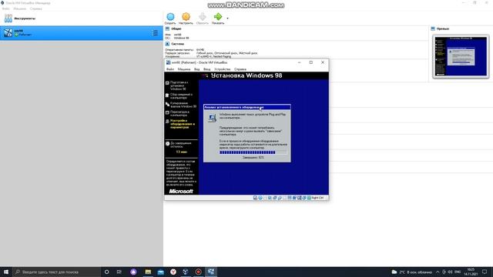Click the Cortana circle taskbar icon
The height and width of the screenshot is (277, 493).
106,272
